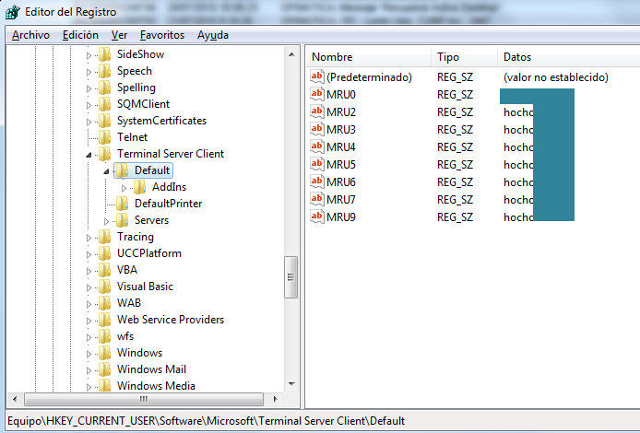The height and width of the screenshot is (433, 640).
Task: Open the Ayuda menu
Action: [213, 36]
